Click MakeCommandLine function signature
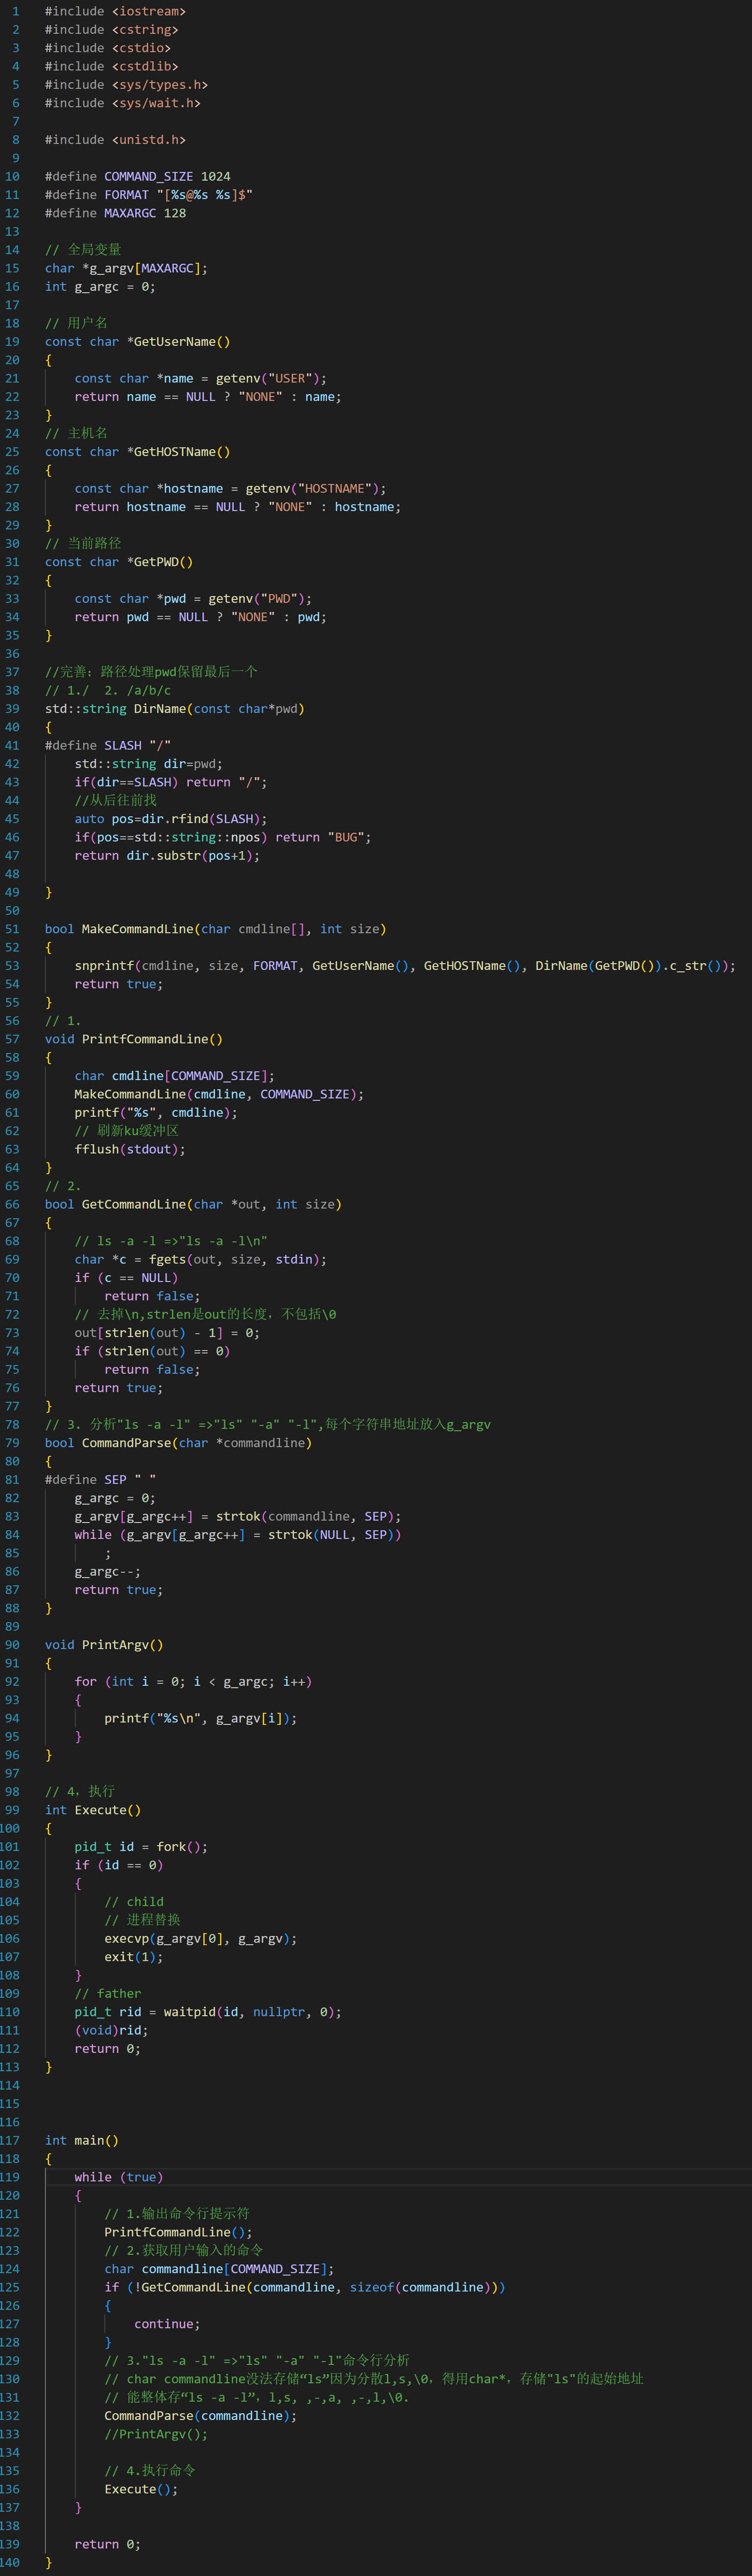Image resolution: width=752 pixels, height=2576 pixels. click(216, 929)
